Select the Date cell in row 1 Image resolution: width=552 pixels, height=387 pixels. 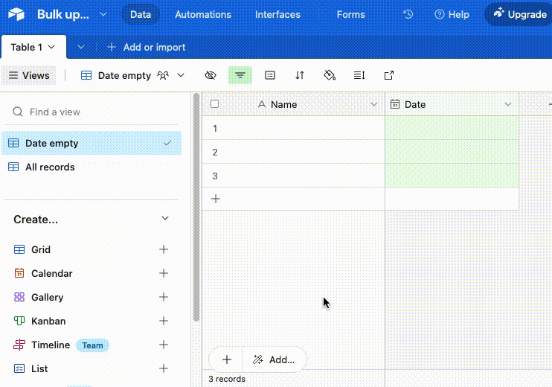pos(452,128)
